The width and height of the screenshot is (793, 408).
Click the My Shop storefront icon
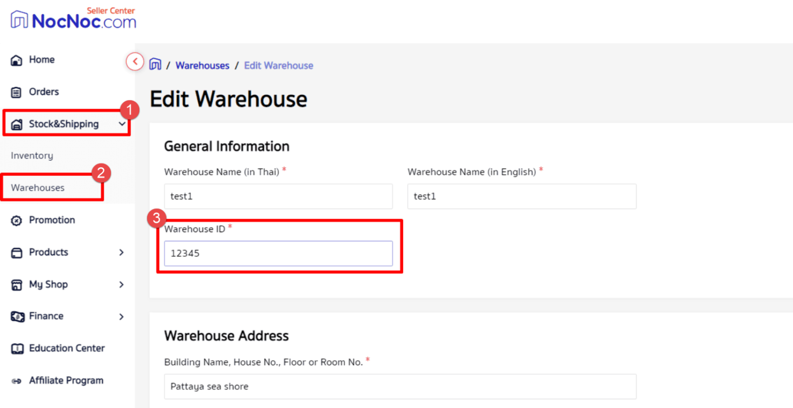pos(17,285)
